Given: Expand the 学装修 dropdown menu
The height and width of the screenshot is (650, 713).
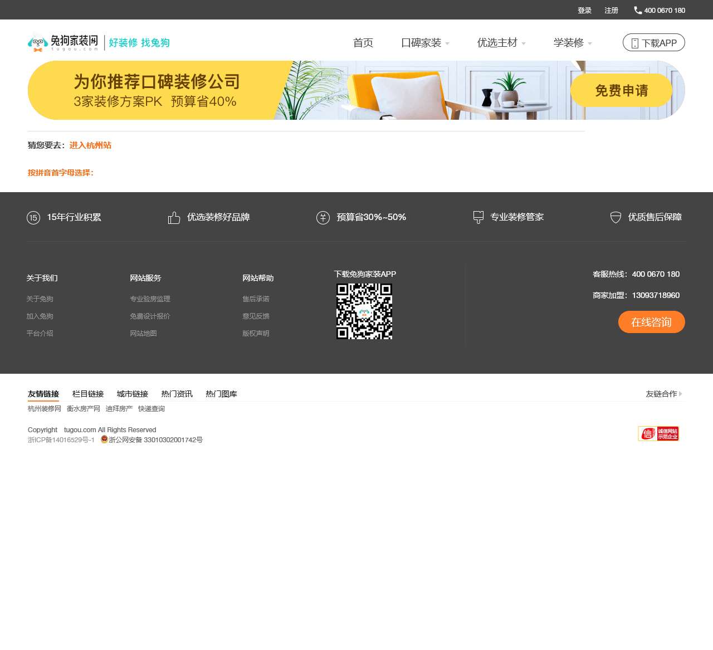Looking at the screenshot, I should coord(573,43).
